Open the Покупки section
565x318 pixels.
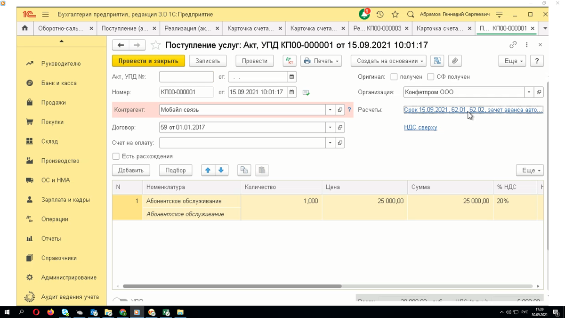click(52, 122)
